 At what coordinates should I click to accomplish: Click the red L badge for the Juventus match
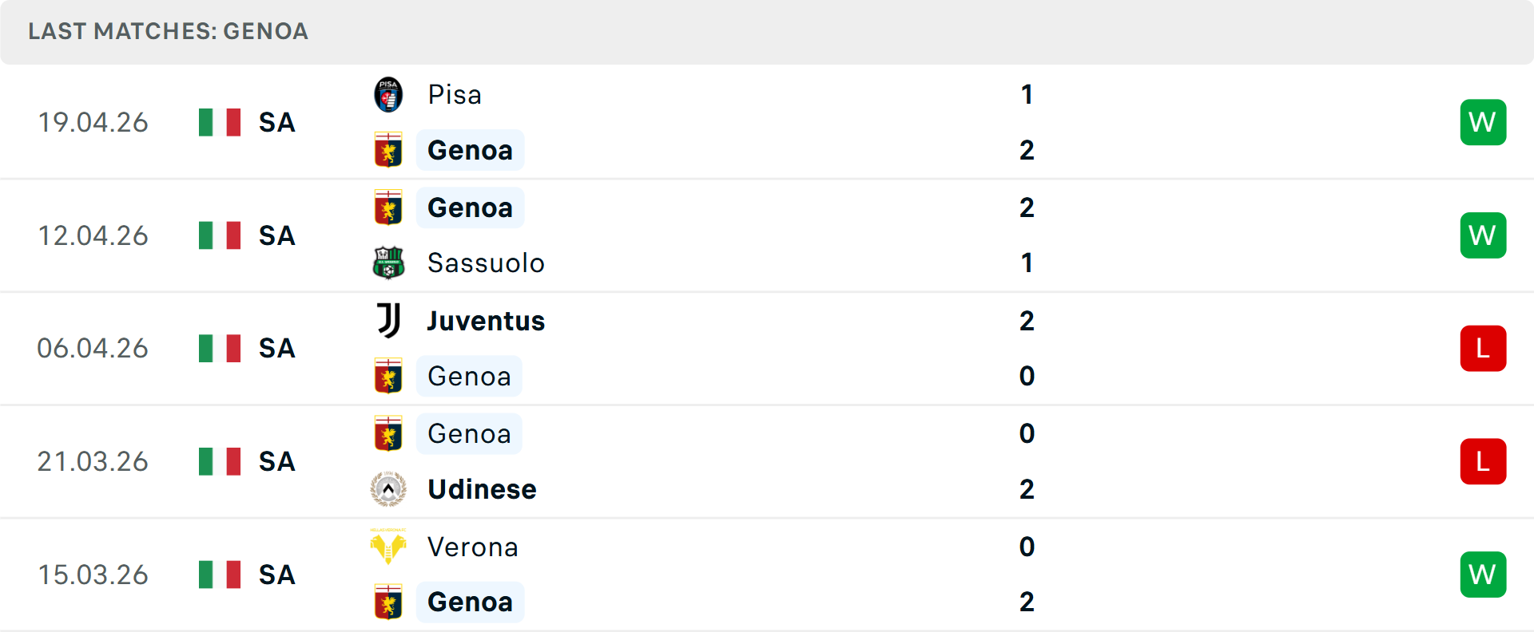[x=1483, y=348]
